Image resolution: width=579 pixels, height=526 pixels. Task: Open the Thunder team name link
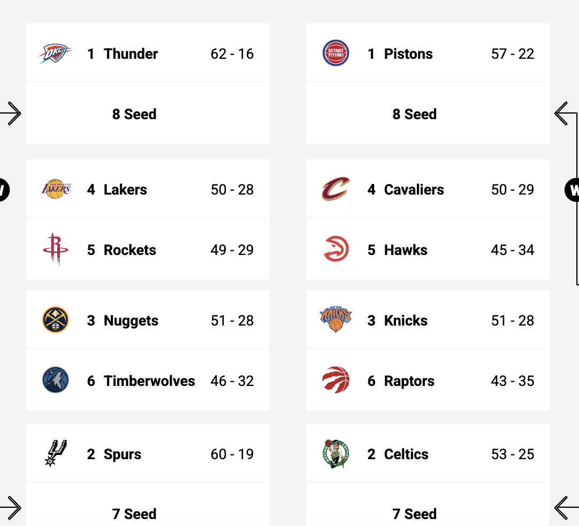131,54
